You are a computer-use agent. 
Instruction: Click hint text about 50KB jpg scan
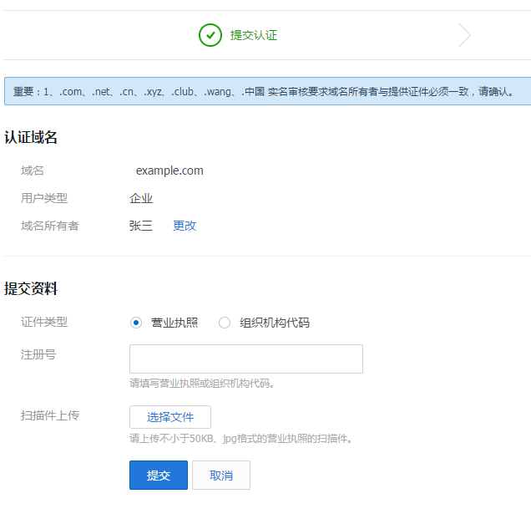240,439
